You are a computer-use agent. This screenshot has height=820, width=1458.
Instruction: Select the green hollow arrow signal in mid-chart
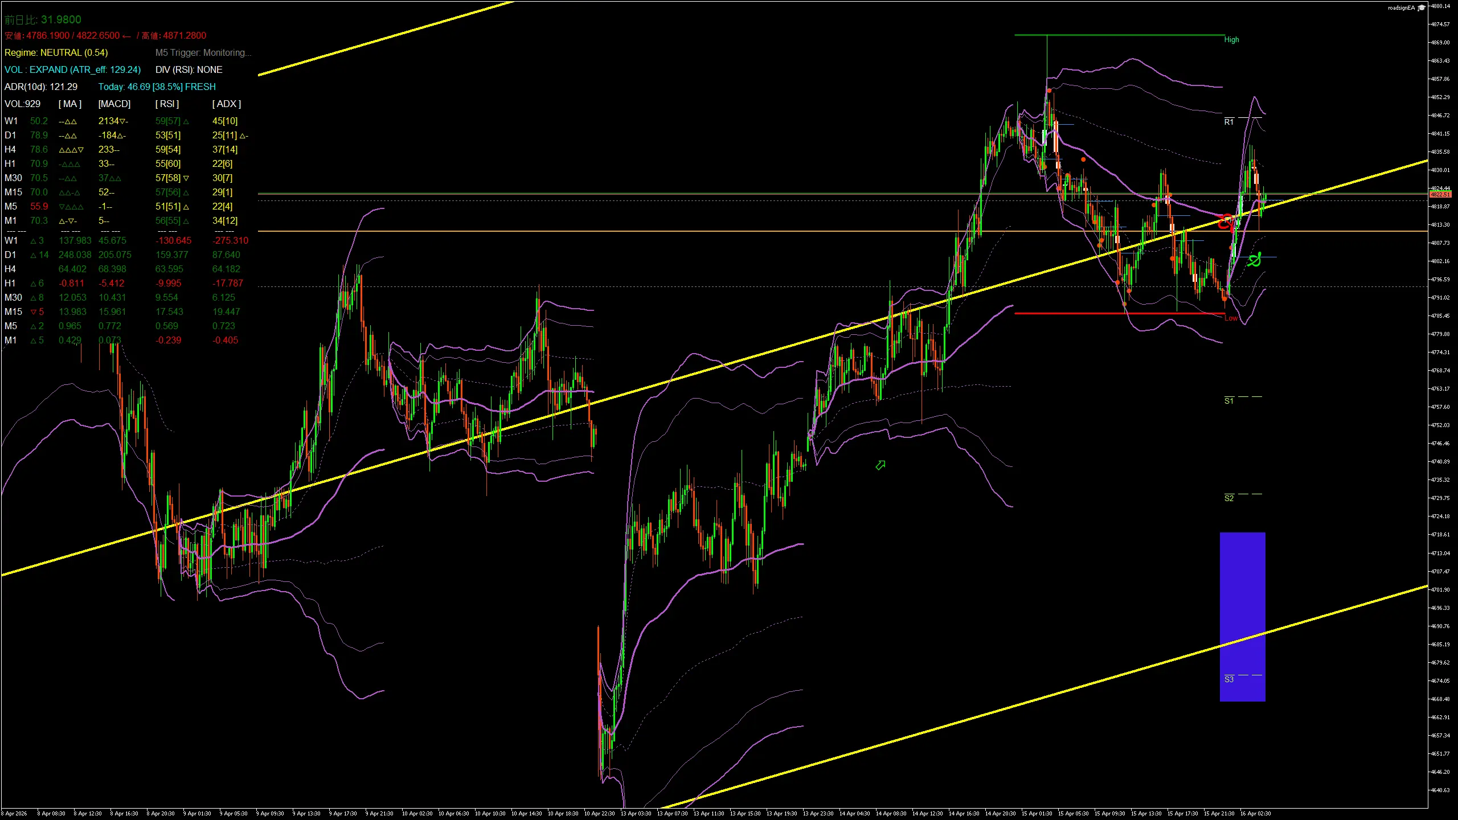879,465
